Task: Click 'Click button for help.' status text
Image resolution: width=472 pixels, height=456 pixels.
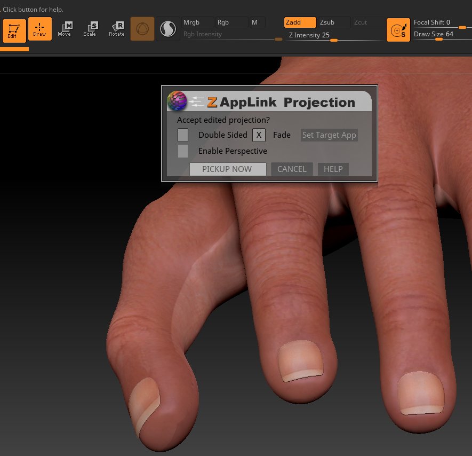Action: (x=33, y=10)
